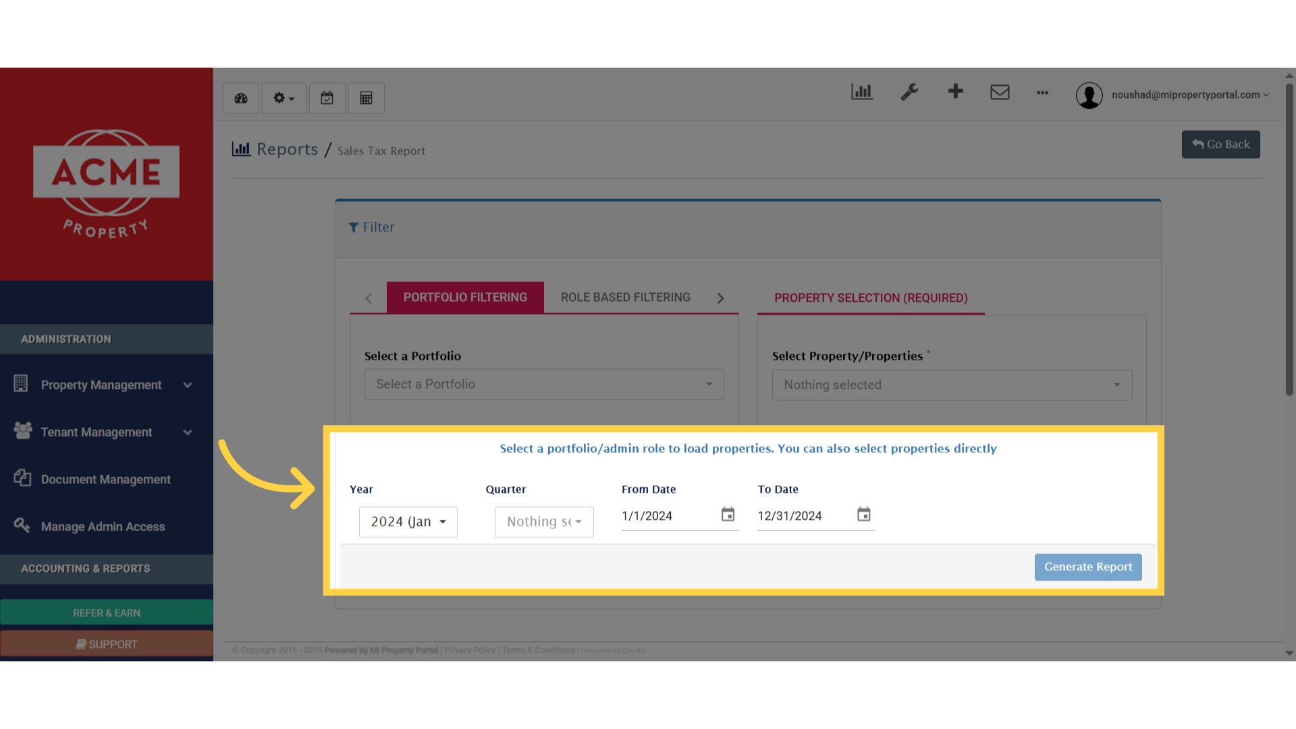Open the calculator toolbar icon
Screen dimensions: 1296x729
[x=367, y=99]
